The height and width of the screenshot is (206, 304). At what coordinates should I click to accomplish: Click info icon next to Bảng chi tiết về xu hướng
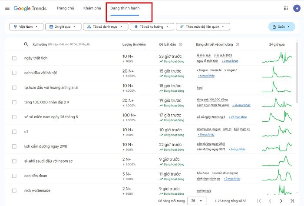tap(237, 44)
